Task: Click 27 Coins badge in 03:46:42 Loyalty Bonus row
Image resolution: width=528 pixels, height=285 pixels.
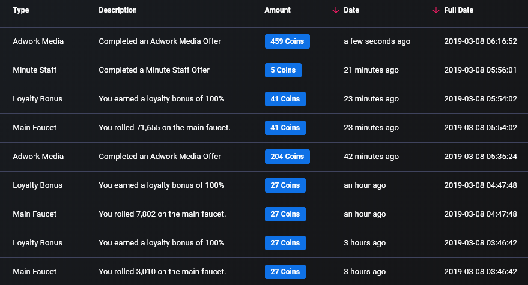Action: click(285, 243)
